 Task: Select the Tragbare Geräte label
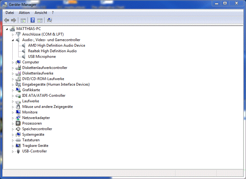pyautogui.click(x=35, y=146)
